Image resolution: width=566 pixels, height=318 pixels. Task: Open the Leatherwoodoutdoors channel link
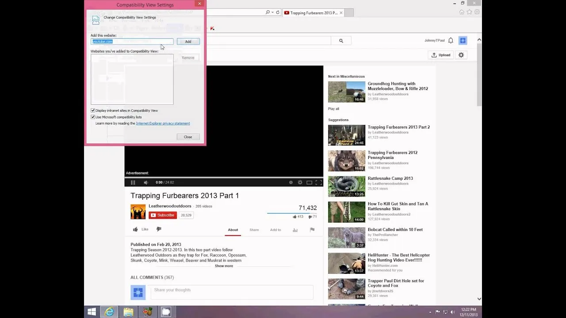click(x=170, y=206)
